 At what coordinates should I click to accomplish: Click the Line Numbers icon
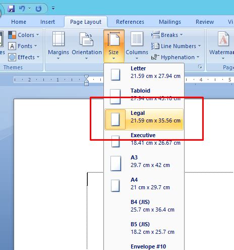155,46
